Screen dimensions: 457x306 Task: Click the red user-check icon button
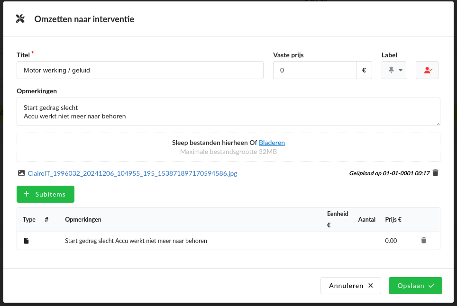click(427, 70)
